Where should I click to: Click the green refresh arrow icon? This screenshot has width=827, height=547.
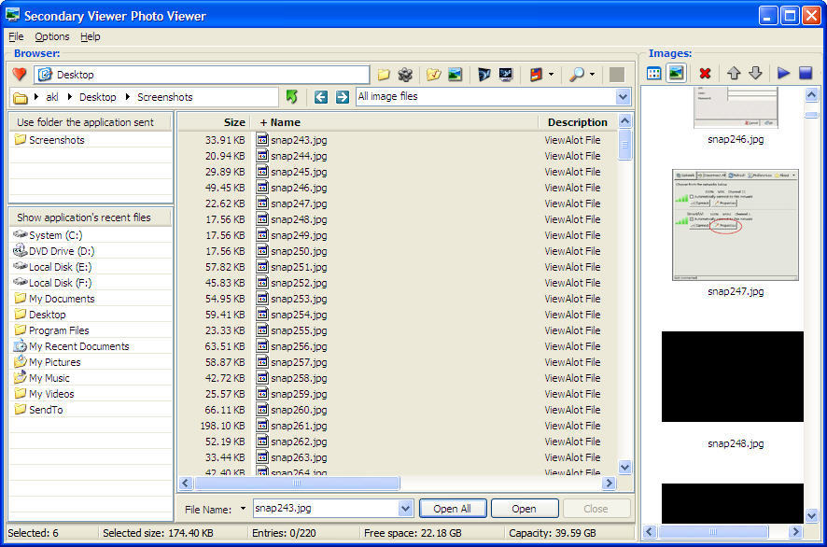point(291,96)
